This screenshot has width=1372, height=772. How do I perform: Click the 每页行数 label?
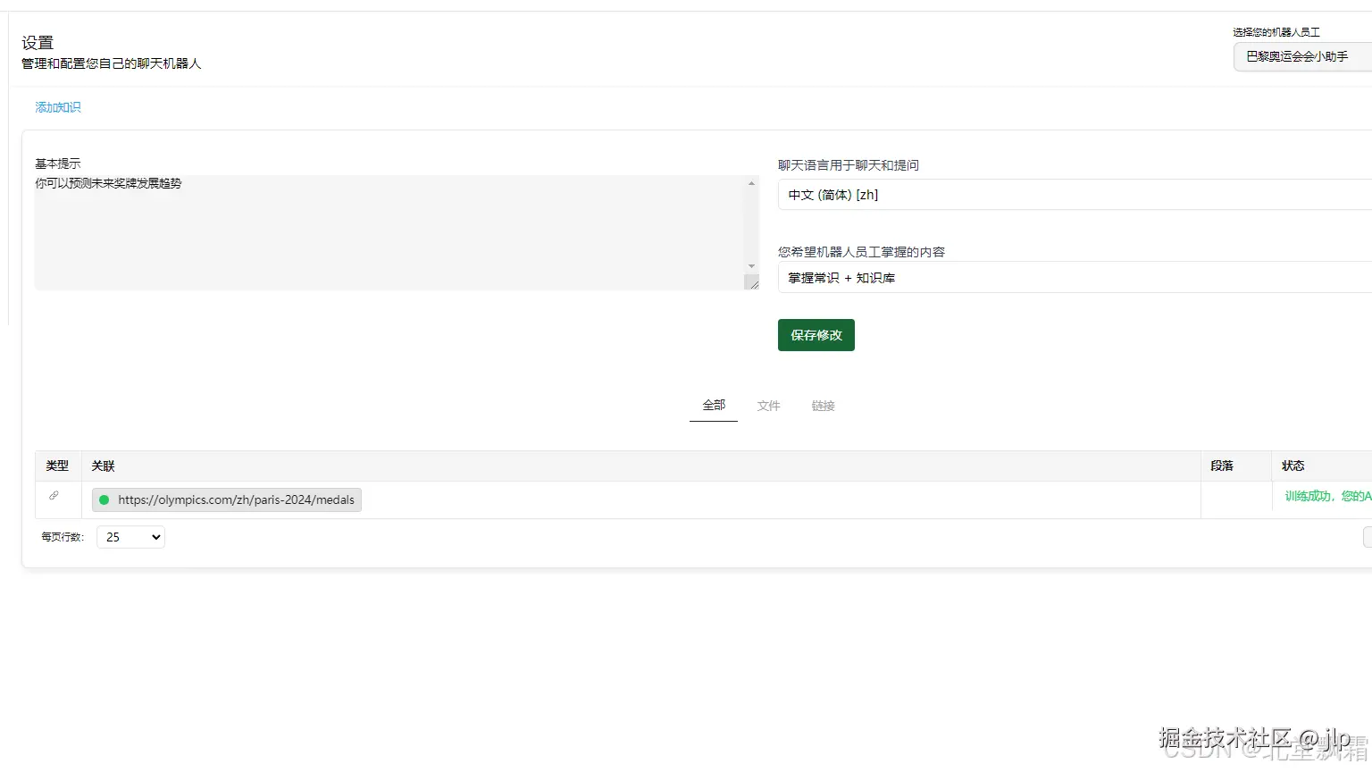(x=63, y=537)
